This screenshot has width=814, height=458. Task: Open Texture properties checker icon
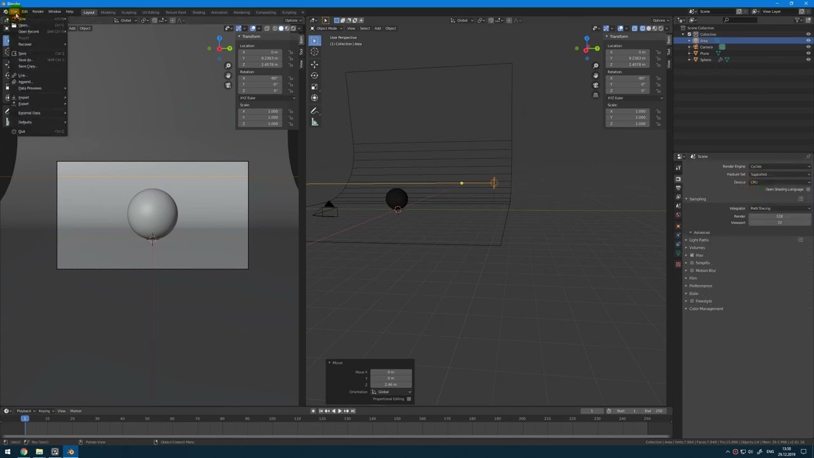(x=678, y=265)
